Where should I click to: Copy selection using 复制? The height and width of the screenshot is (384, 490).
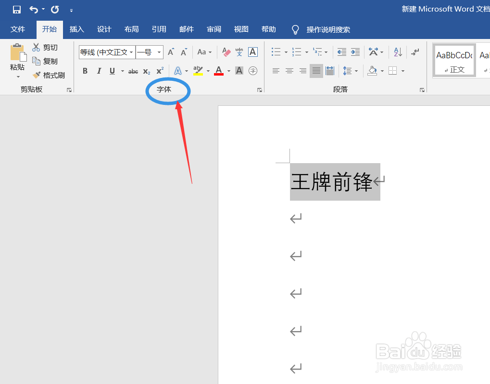pyautogui.click(x=45, y=61)
